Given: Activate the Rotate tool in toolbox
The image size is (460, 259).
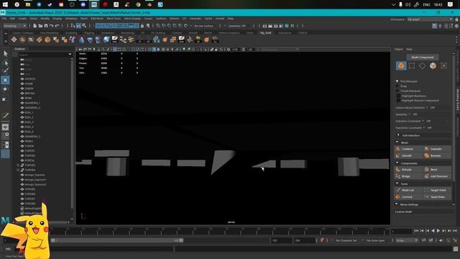Looking at the screenshot, I should coord(5,89).
